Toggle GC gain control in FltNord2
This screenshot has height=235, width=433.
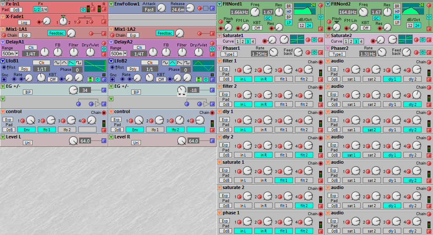pyautogui.click(x=376, y=18)
